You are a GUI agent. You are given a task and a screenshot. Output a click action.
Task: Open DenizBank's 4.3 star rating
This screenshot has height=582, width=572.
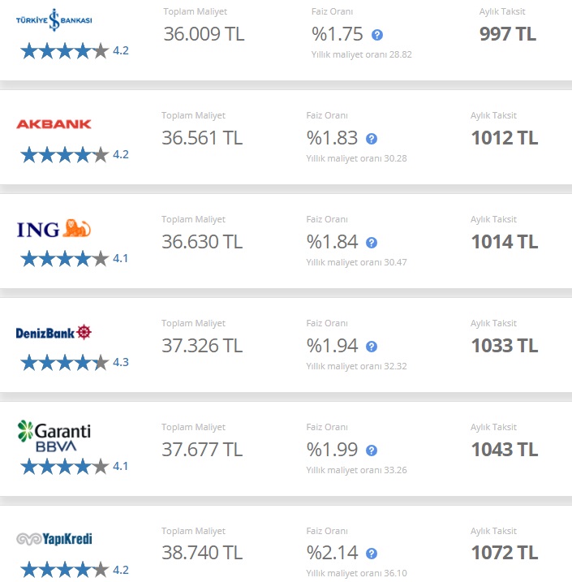click(x=75, y=363)
